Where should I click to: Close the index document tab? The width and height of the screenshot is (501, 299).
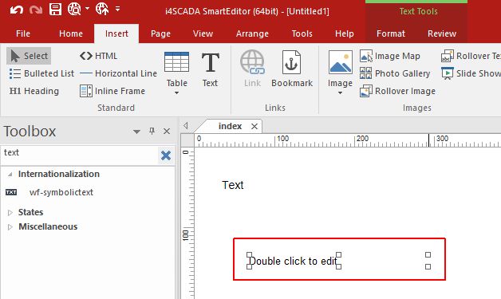[x=254, y=127]
